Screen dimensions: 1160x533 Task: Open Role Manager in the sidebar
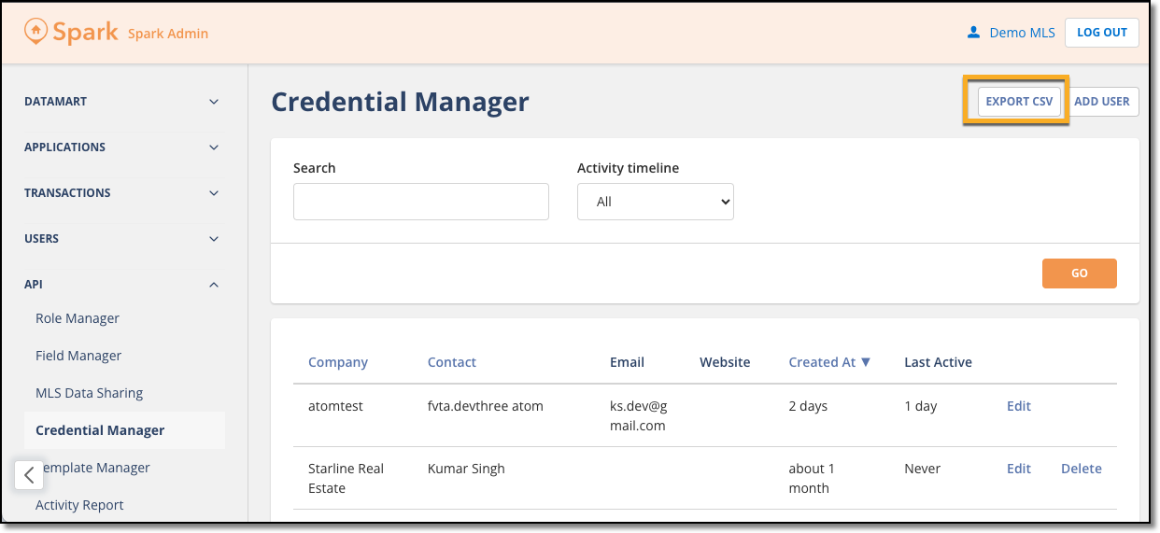click(78, 318)
